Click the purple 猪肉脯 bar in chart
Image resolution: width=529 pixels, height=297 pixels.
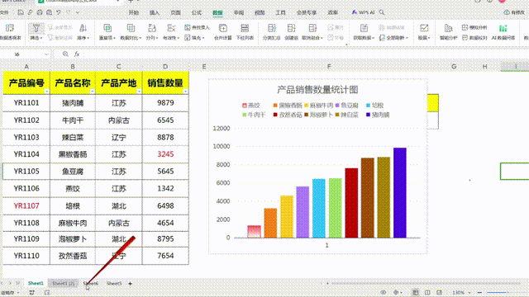[400, 192]
